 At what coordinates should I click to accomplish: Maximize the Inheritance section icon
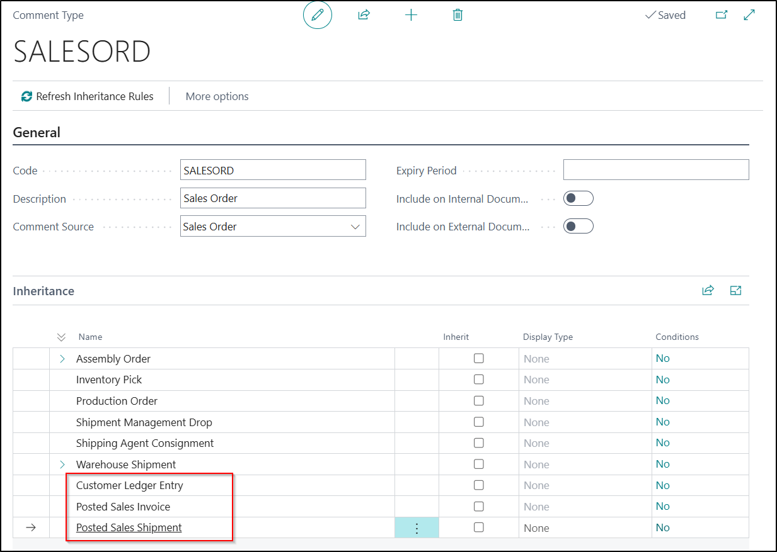[x=735, y=290]
